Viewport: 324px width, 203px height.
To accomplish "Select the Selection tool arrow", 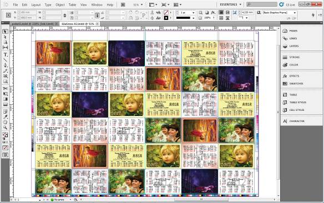I will 5,32.
